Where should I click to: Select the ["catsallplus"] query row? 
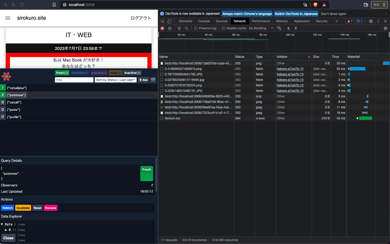79,88
